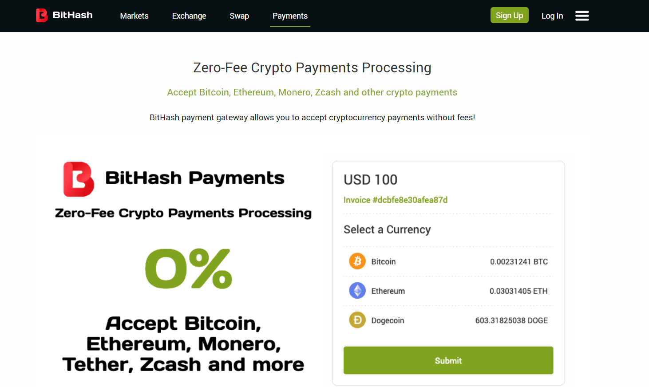Open the Markets menu item

pyautogui.click(x=134, y=16)
